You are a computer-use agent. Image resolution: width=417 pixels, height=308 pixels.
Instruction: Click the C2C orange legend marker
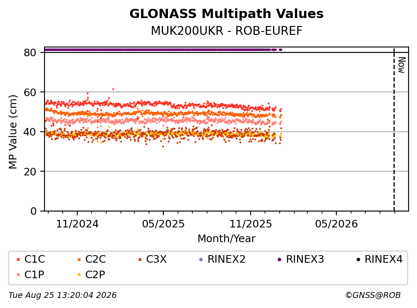(79, 259)
